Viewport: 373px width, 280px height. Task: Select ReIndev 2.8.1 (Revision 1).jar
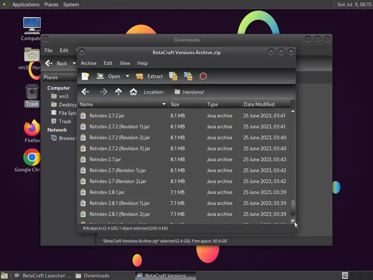184,203
